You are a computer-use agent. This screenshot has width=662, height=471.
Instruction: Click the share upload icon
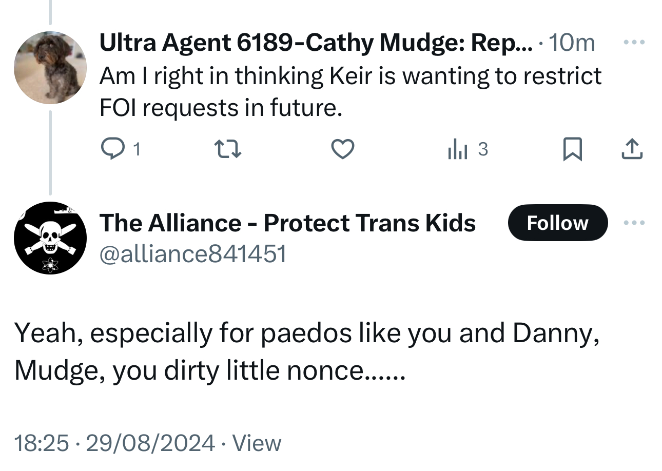(x=632, y=149)
